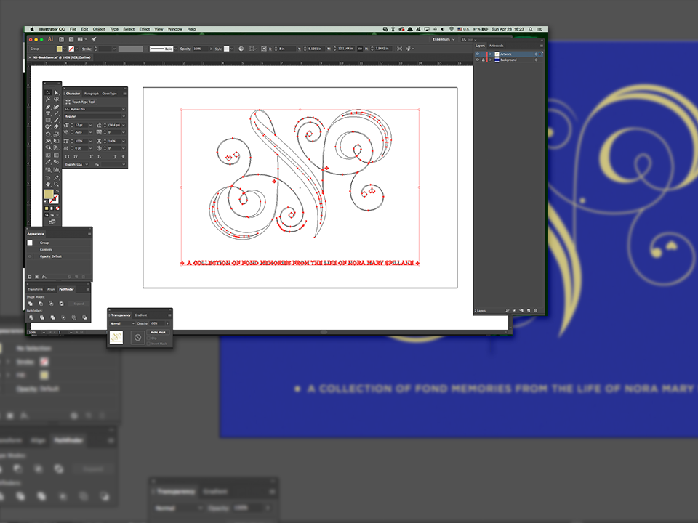This screenshot has height=523, width=698.
Task: Hide the Artwork layer
Action: tap(478, 54)
